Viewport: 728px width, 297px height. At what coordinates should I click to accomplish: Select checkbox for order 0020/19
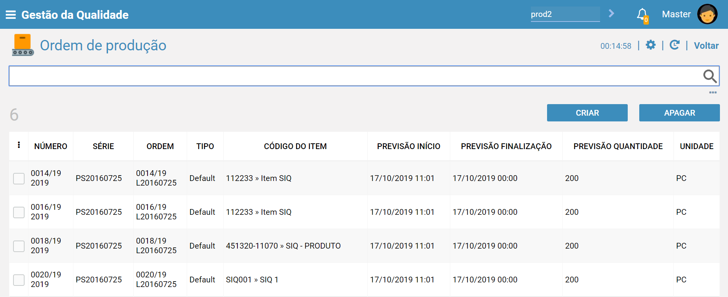(19, 280)
